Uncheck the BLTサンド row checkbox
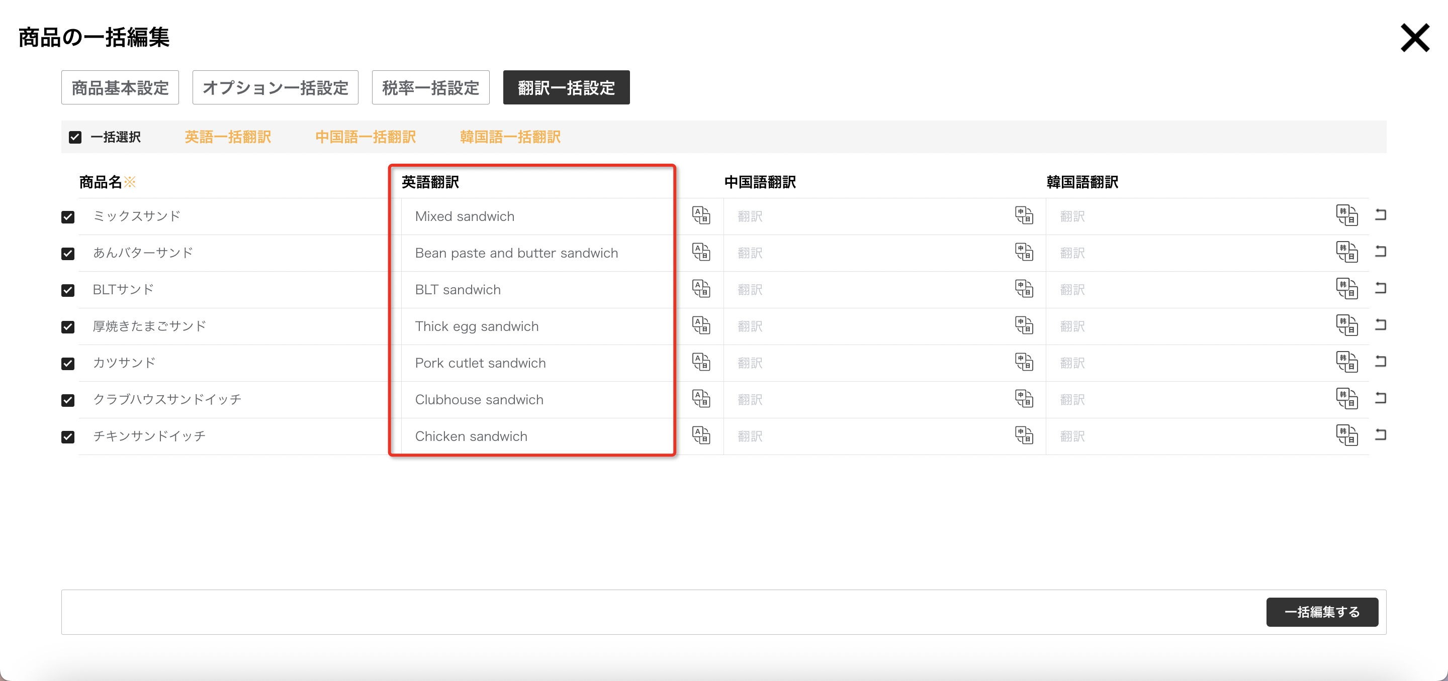The image size is (1448, 681). [x=68, y=290]
